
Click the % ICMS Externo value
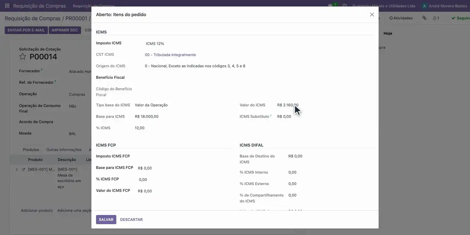pyautogui.click(x=293, y=184)
